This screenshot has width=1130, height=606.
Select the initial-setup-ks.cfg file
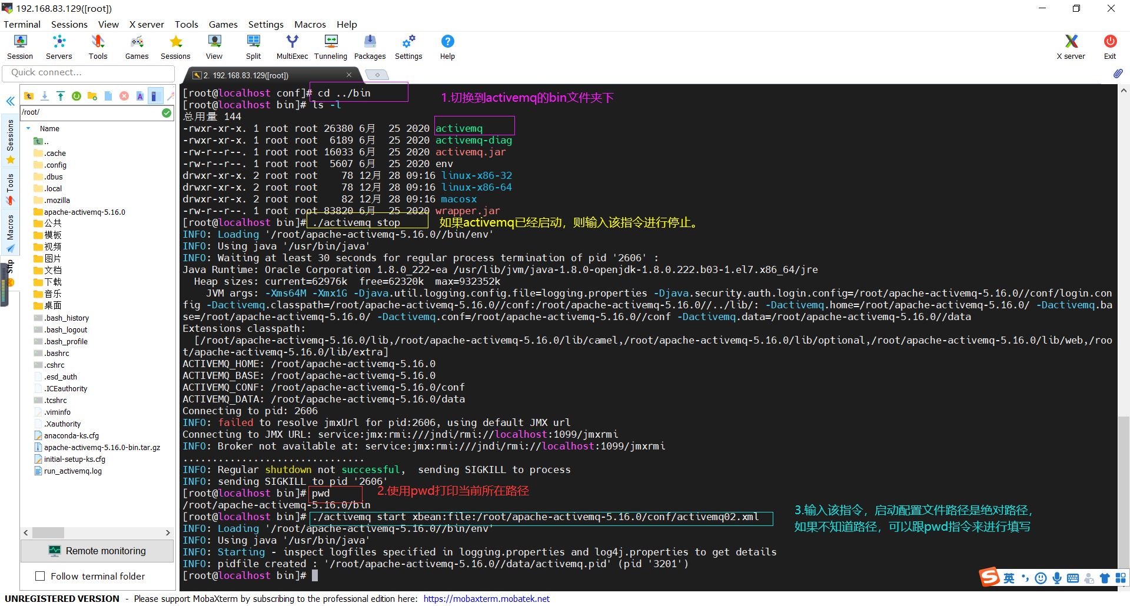[69, 459]
